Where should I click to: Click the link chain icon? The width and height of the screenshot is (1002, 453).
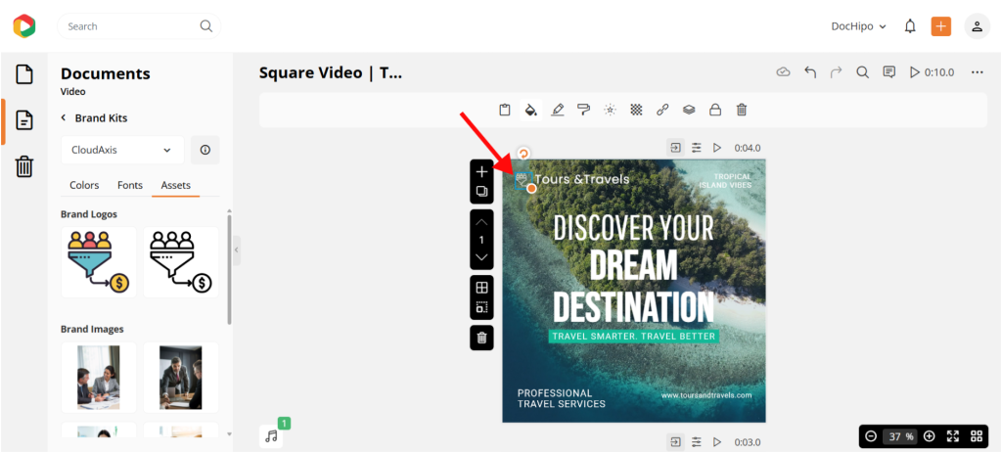coord(662,110)
